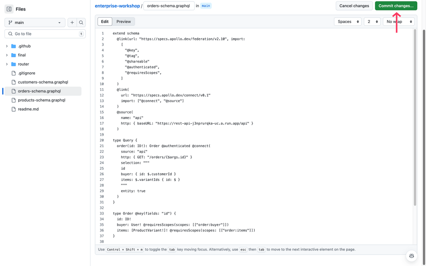Open the enterprise-workshop repository link

[117, 6]
